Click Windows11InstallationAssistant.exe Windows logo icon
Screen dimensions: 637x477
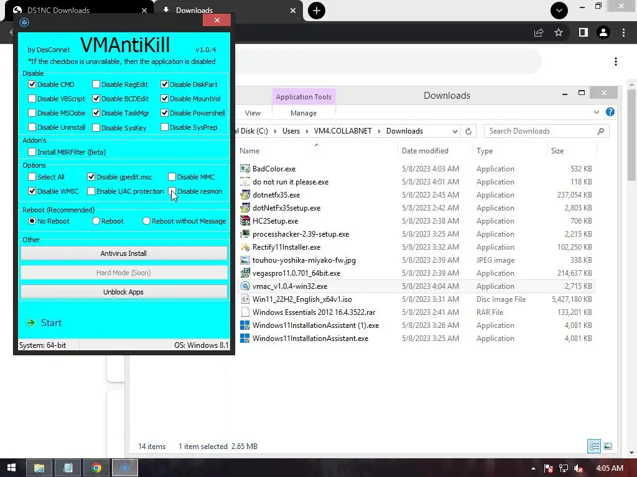pos(245,338)
